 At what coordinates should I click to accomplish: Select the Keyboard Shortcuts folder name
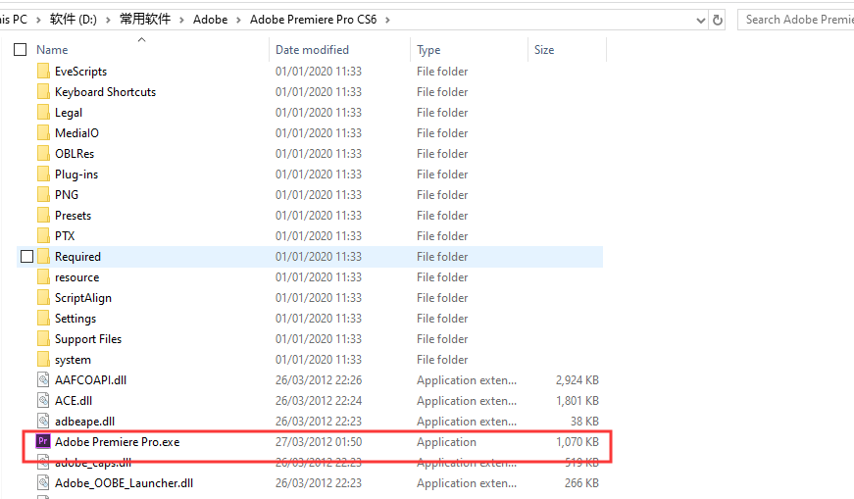(x=105, y=92)
